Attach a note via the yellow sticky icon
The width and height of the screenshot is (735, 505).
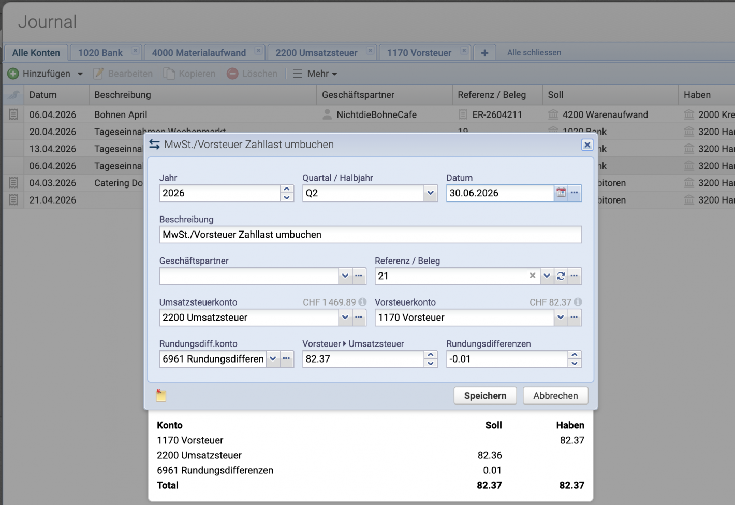point(160,395)
